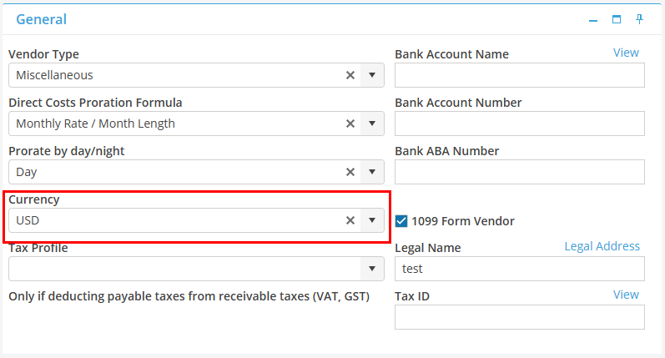Clear the USD currency selection
The width and height of the screenshot is (665, 358).
350,220
